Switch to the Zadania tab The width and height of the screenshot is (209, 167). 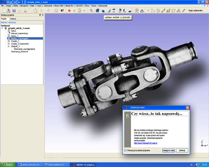click(x=13, y=19)
